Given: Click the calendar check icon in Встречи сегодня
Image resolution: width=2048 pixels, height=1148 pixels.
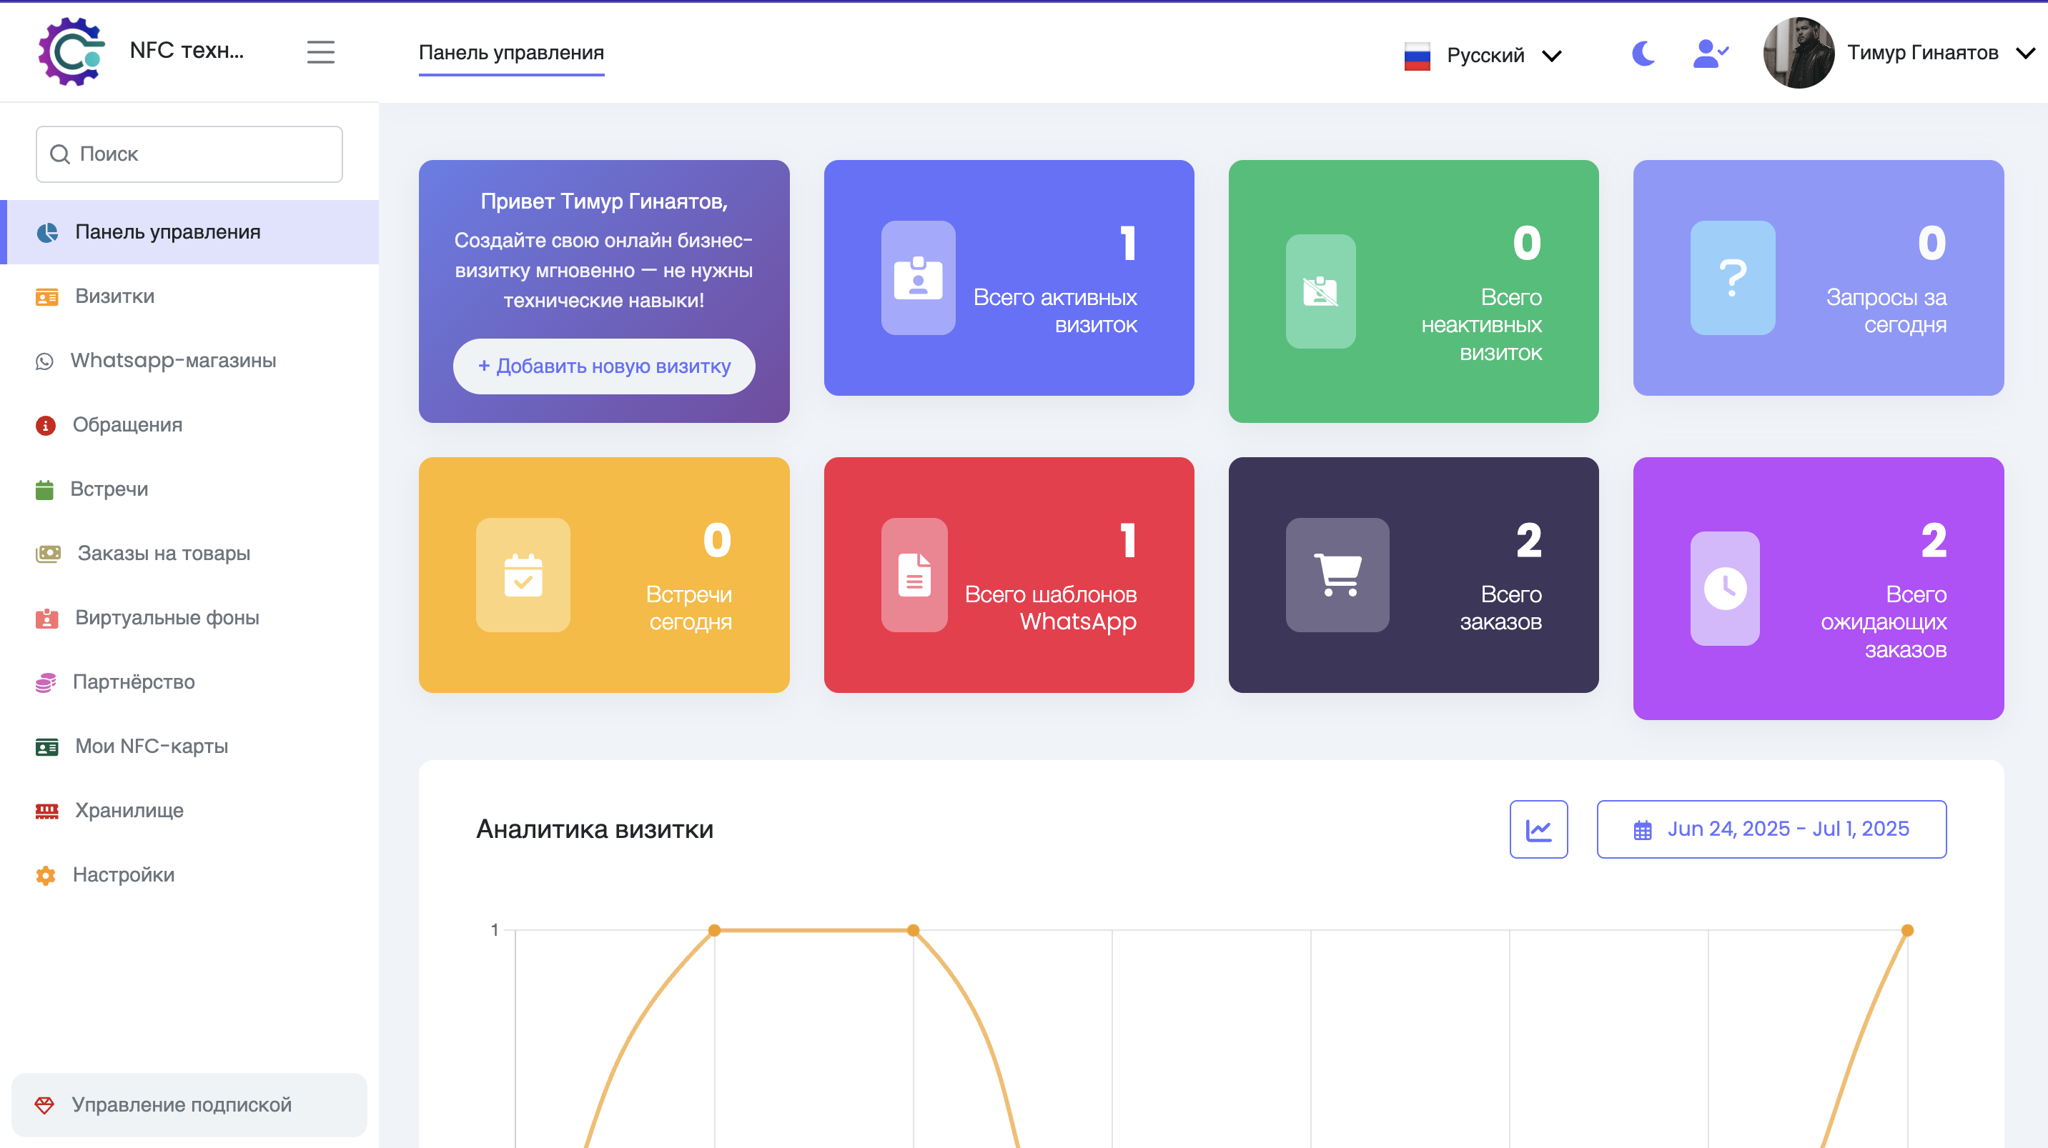Looking at the screenshot, I should coord(523,575).
